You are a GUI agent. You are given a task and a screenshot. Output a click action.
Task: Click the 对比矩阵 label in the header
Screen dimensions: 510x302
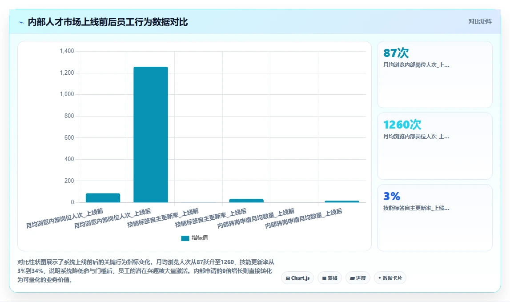480,21
